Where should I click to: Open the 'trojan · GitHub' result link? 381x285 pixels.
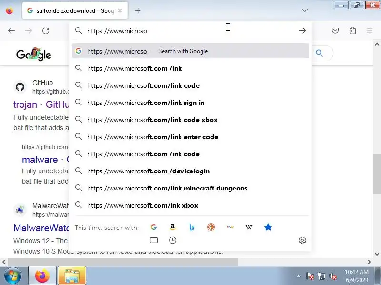41,104
